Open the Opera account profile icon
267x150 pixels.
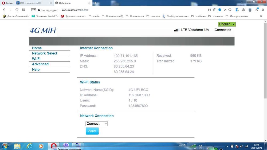250,10
